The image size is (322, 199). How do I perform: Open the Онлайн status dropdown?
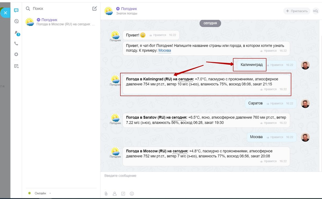click(x=43, y=193)
